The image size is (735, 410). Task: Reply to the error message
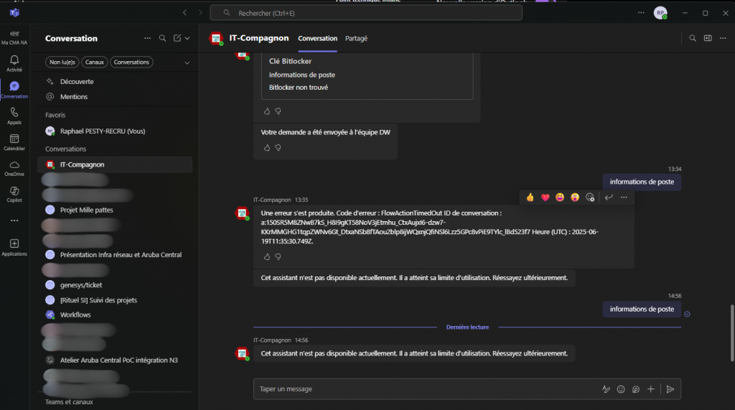tap(609, 197)
